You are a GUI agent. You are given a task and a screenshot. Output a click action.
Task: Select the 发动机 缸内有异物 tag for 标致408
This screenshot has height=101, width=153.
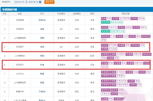[x=121, y=18]
